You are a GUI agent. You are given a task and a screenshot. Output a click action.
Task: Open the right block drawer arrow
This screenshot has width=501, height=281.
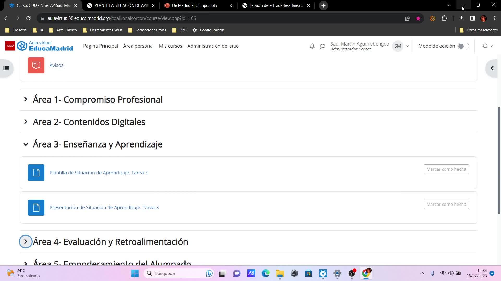tap(492, 68)
